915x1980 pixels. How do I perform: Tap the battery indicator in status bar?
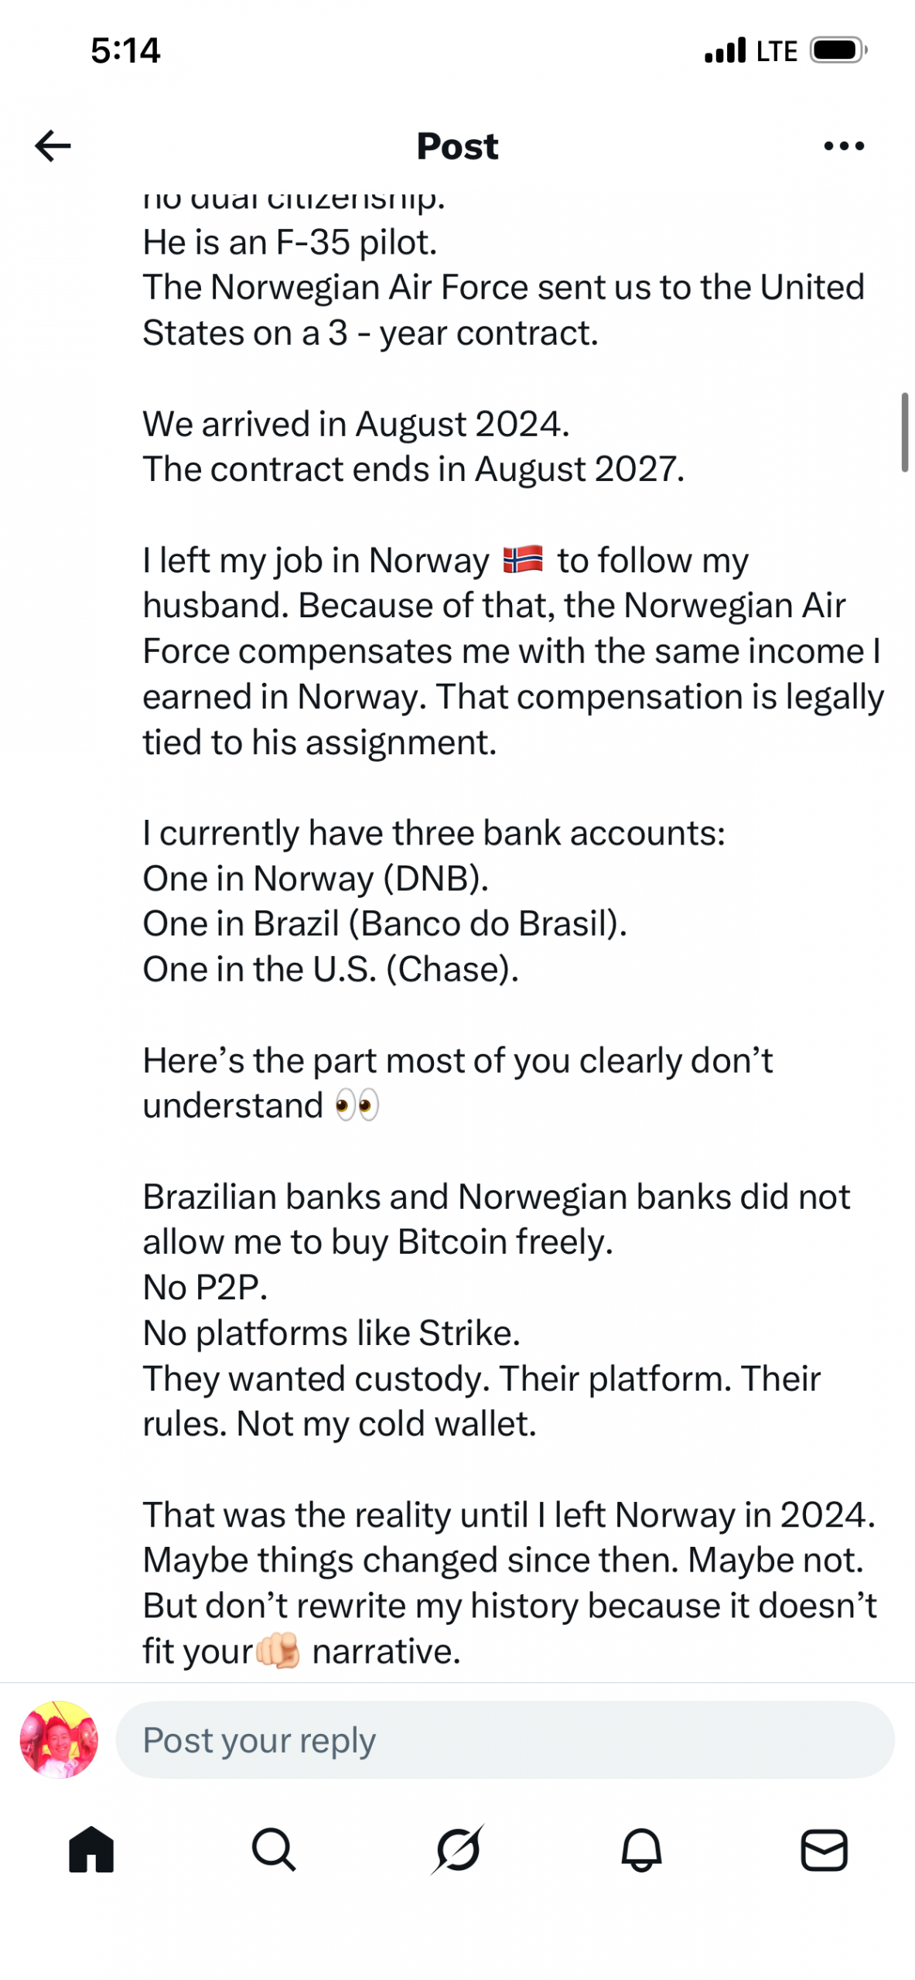[838, 50]
